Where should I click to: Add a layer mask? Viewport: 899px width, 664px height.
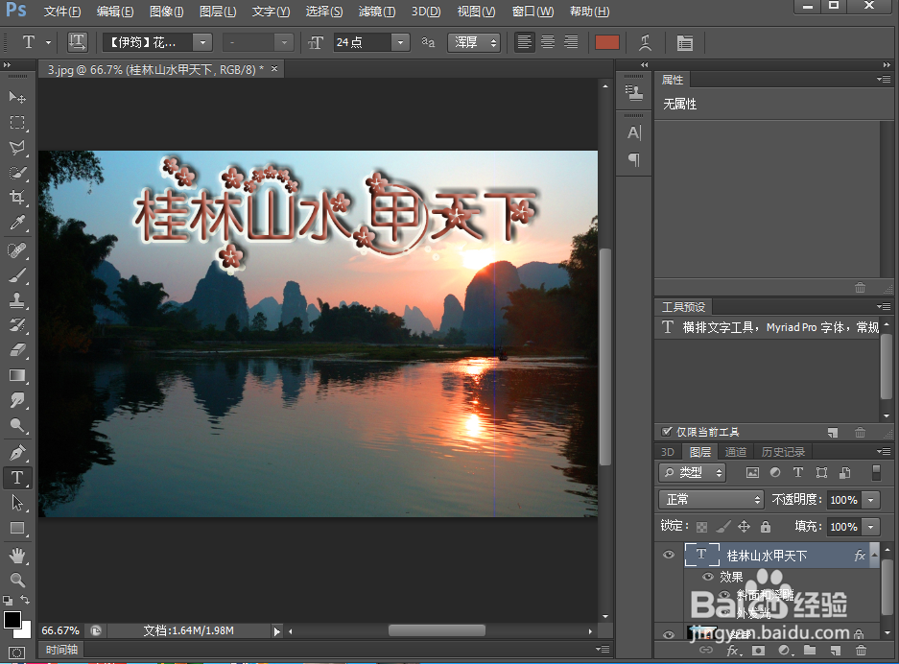759,651
